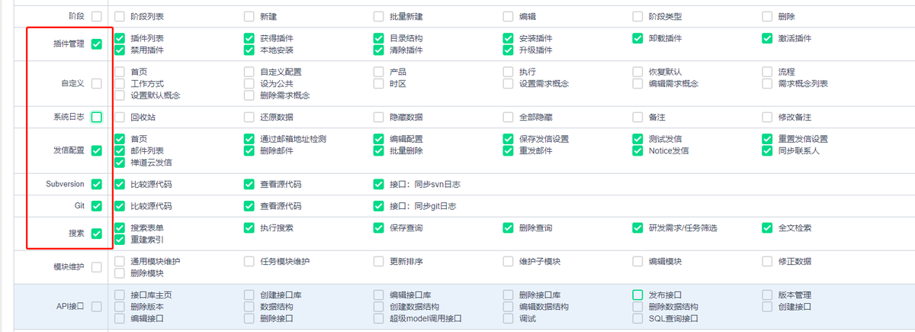Uncheck the 安装插件 permission
The image size is (915, 332).
click(509, 38)
